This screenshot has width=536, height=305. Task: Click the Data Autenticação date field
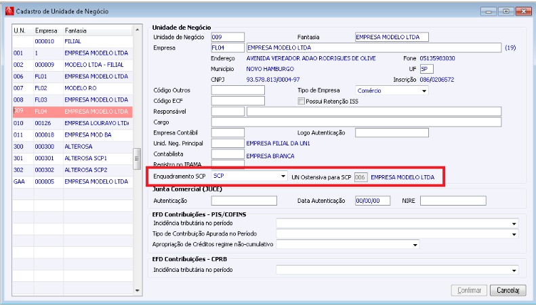373,201
